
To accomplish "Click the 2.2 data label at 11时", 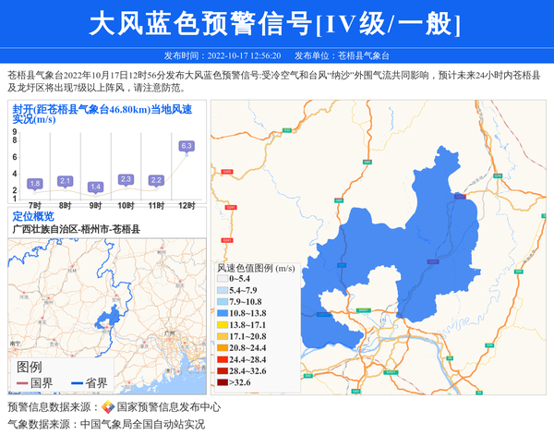I will pyautogui.click(x=156, y=180).
